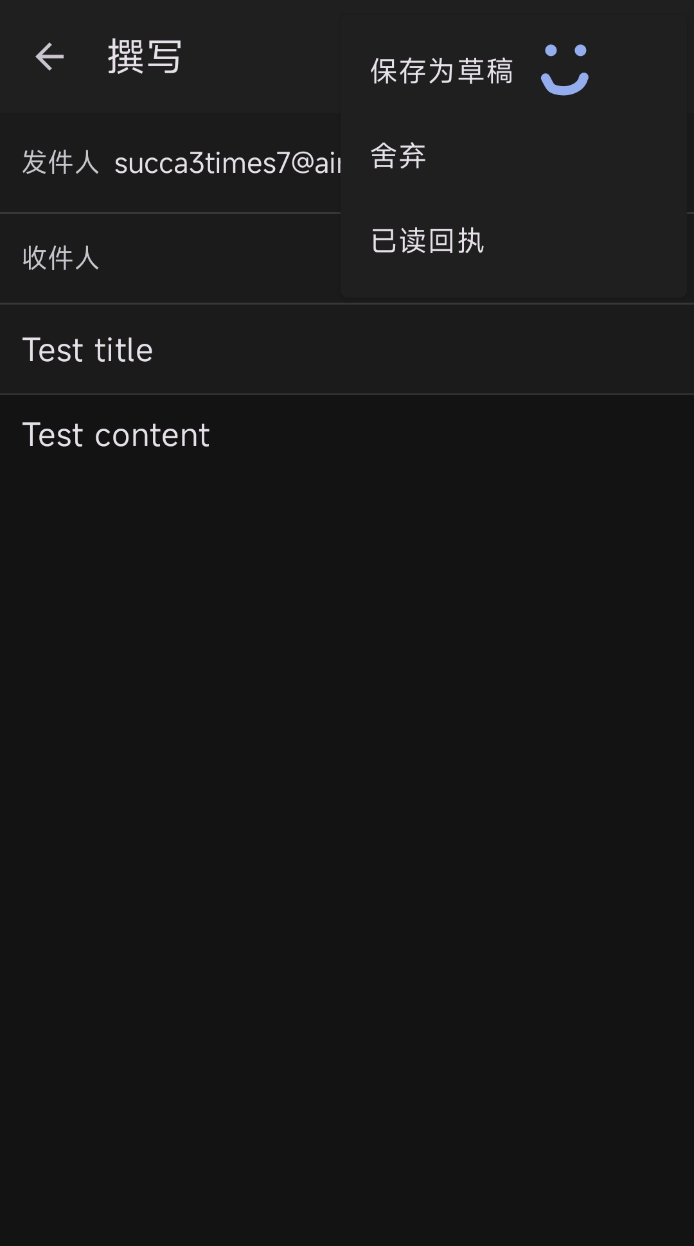Click the word "Test" in subject line
Viewport: 694px width, 1246px height.
(53, 350)
